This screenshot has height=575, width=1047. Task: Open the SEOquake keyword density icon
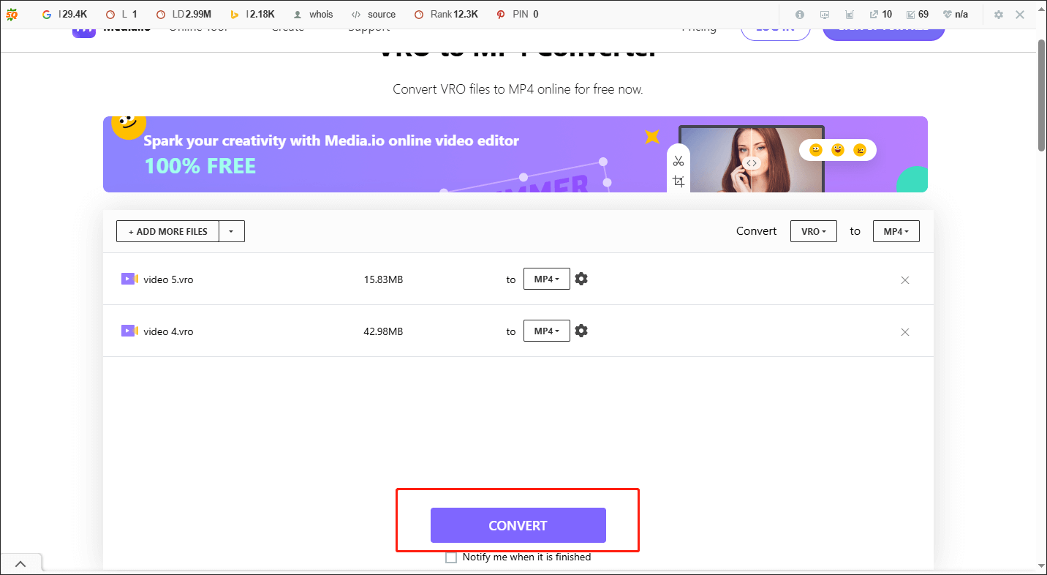[850, 14]
